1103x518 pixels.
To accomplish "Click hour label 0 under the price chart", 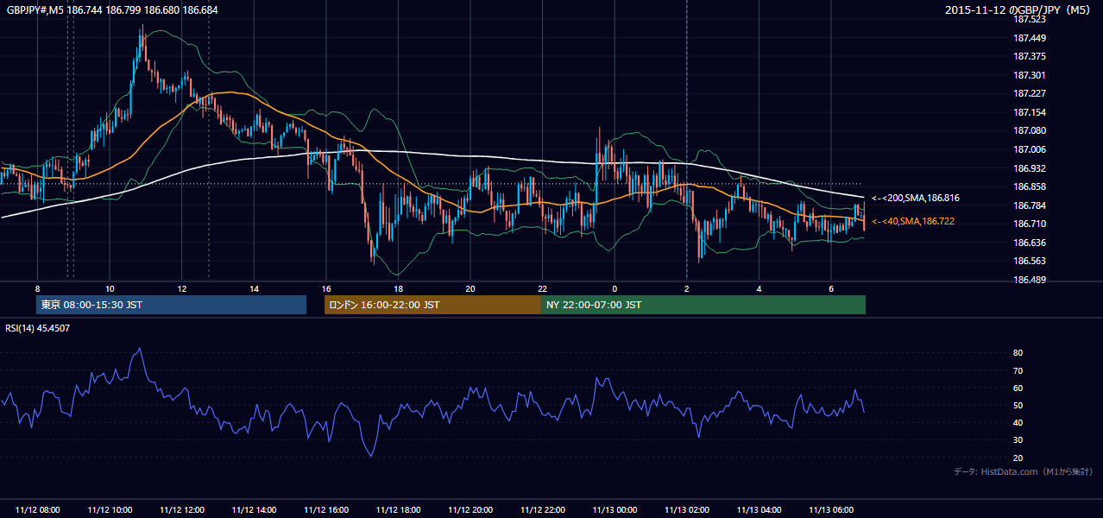I will [x=615, y=288].
